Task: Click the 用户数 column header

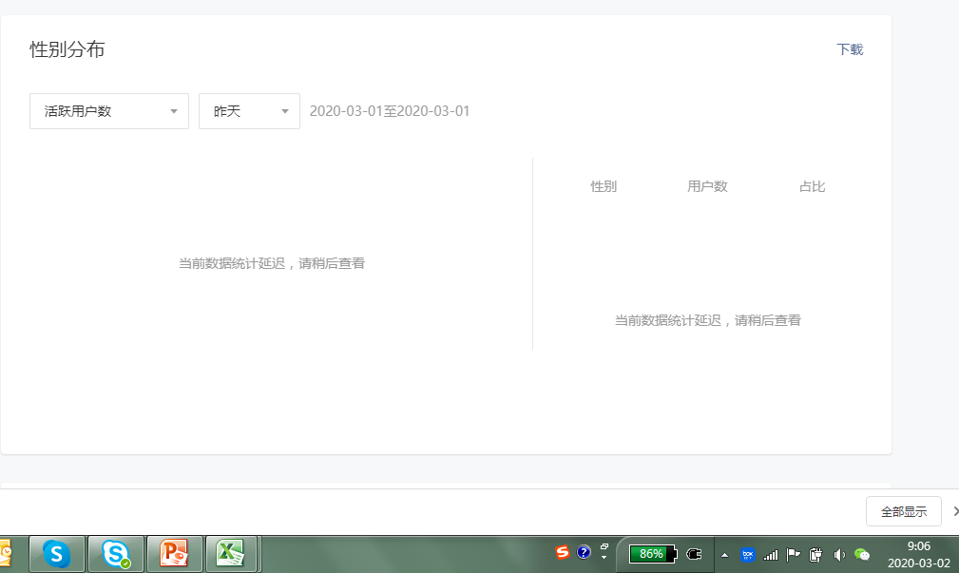Action: pos(707,186)
